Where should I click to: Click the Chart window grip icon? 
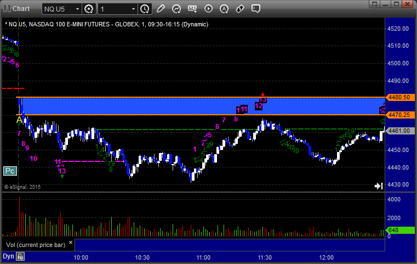point(7,9)
